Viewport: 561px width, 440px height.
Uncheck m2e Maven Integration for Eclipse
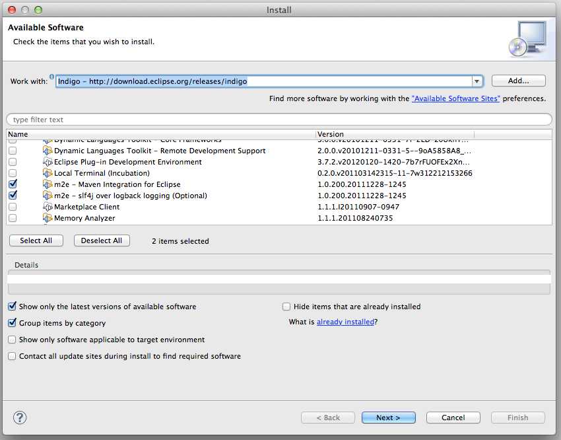[13, 184]
